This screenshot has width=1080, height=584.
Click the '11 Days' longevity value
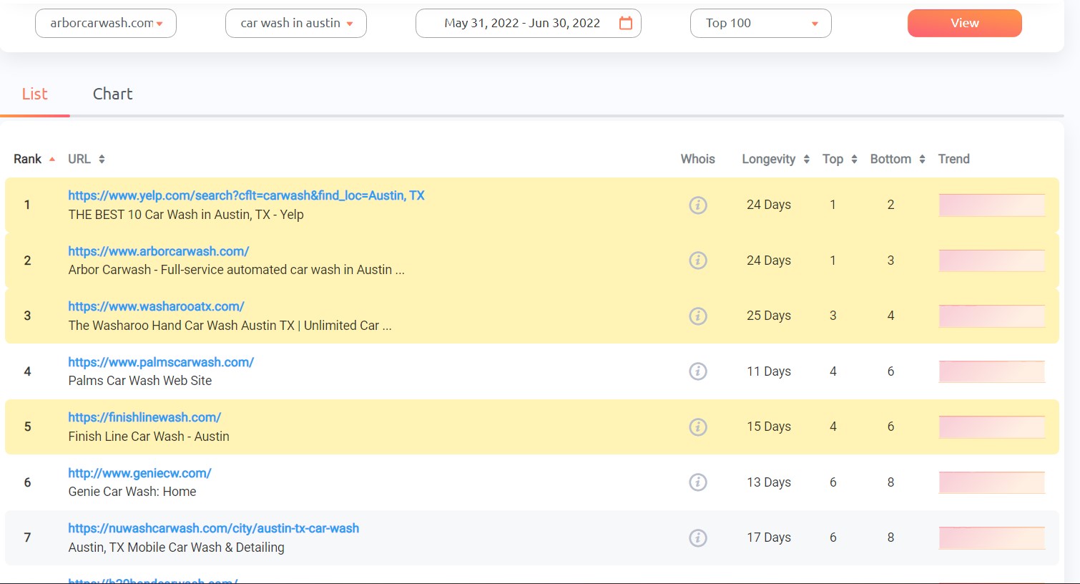click(769, 371)
